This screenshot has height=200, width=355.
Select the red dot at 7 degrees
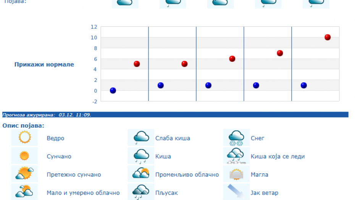(x=280, y=53)
